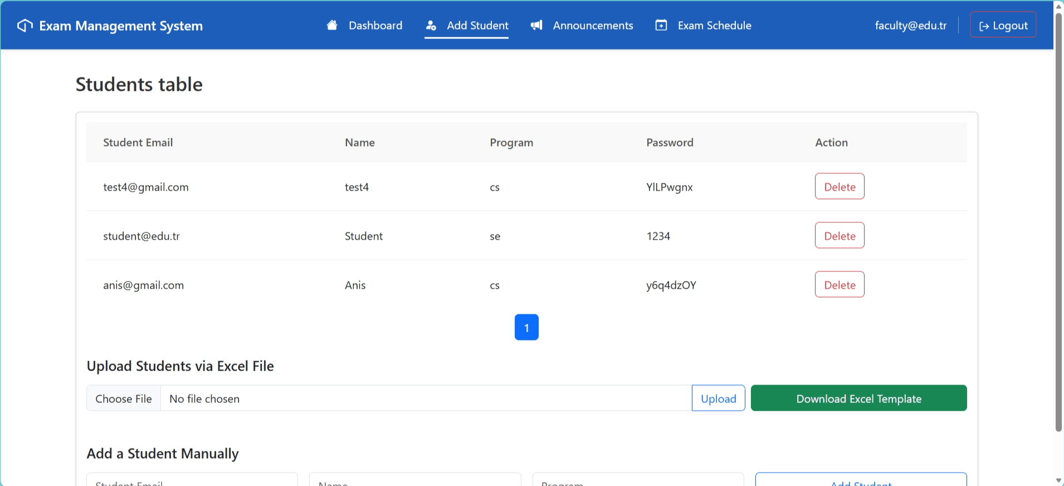Log out using the Logout button

click(x=1003, y=25)
